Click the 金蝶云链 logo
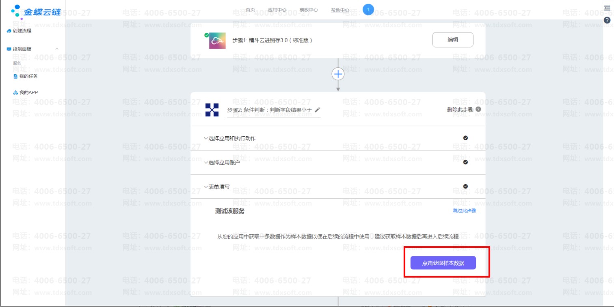This screenshot has width=614, height=307. click(x=36, y=11)
